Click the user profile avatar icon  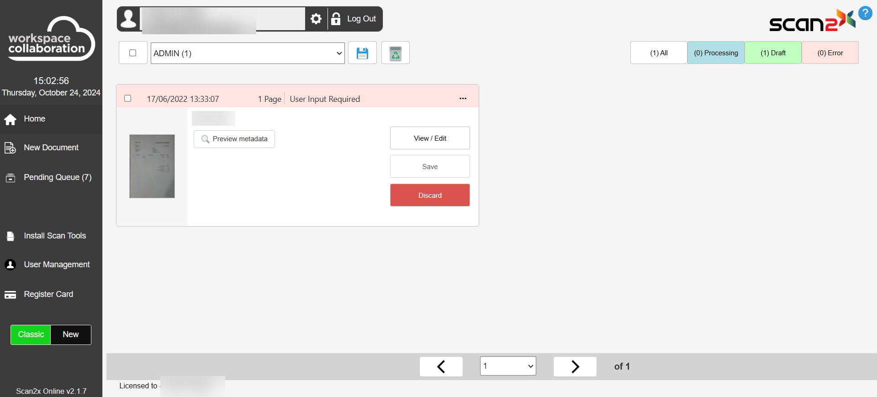[129, 19]
